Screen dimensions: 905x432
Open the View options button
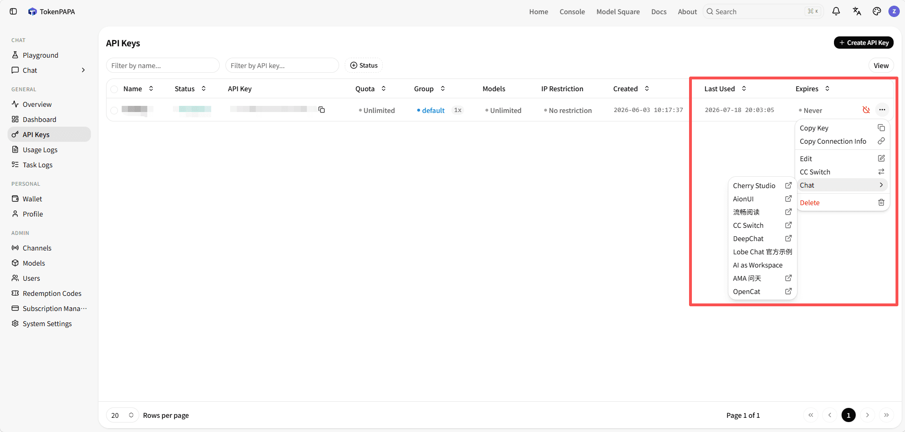(881, 65)
